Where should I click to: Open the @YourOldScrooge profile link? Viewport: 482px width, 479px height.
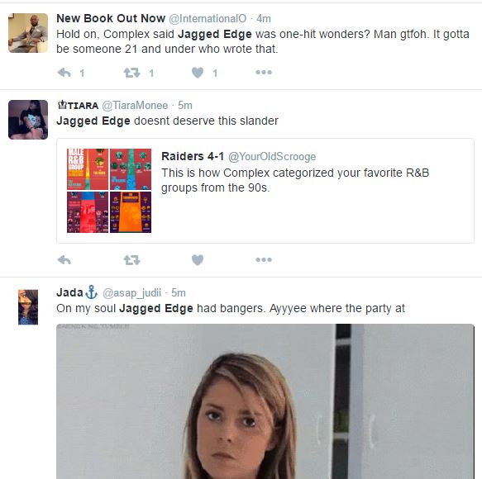tap(272, 157)
